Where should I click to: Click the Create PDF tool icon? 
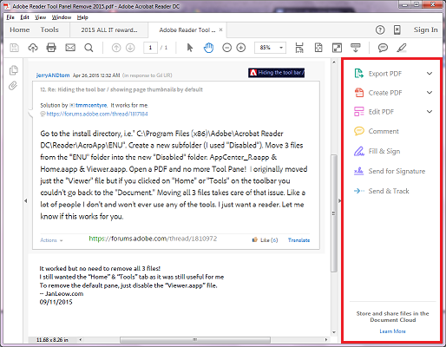[x=359, y=93]
